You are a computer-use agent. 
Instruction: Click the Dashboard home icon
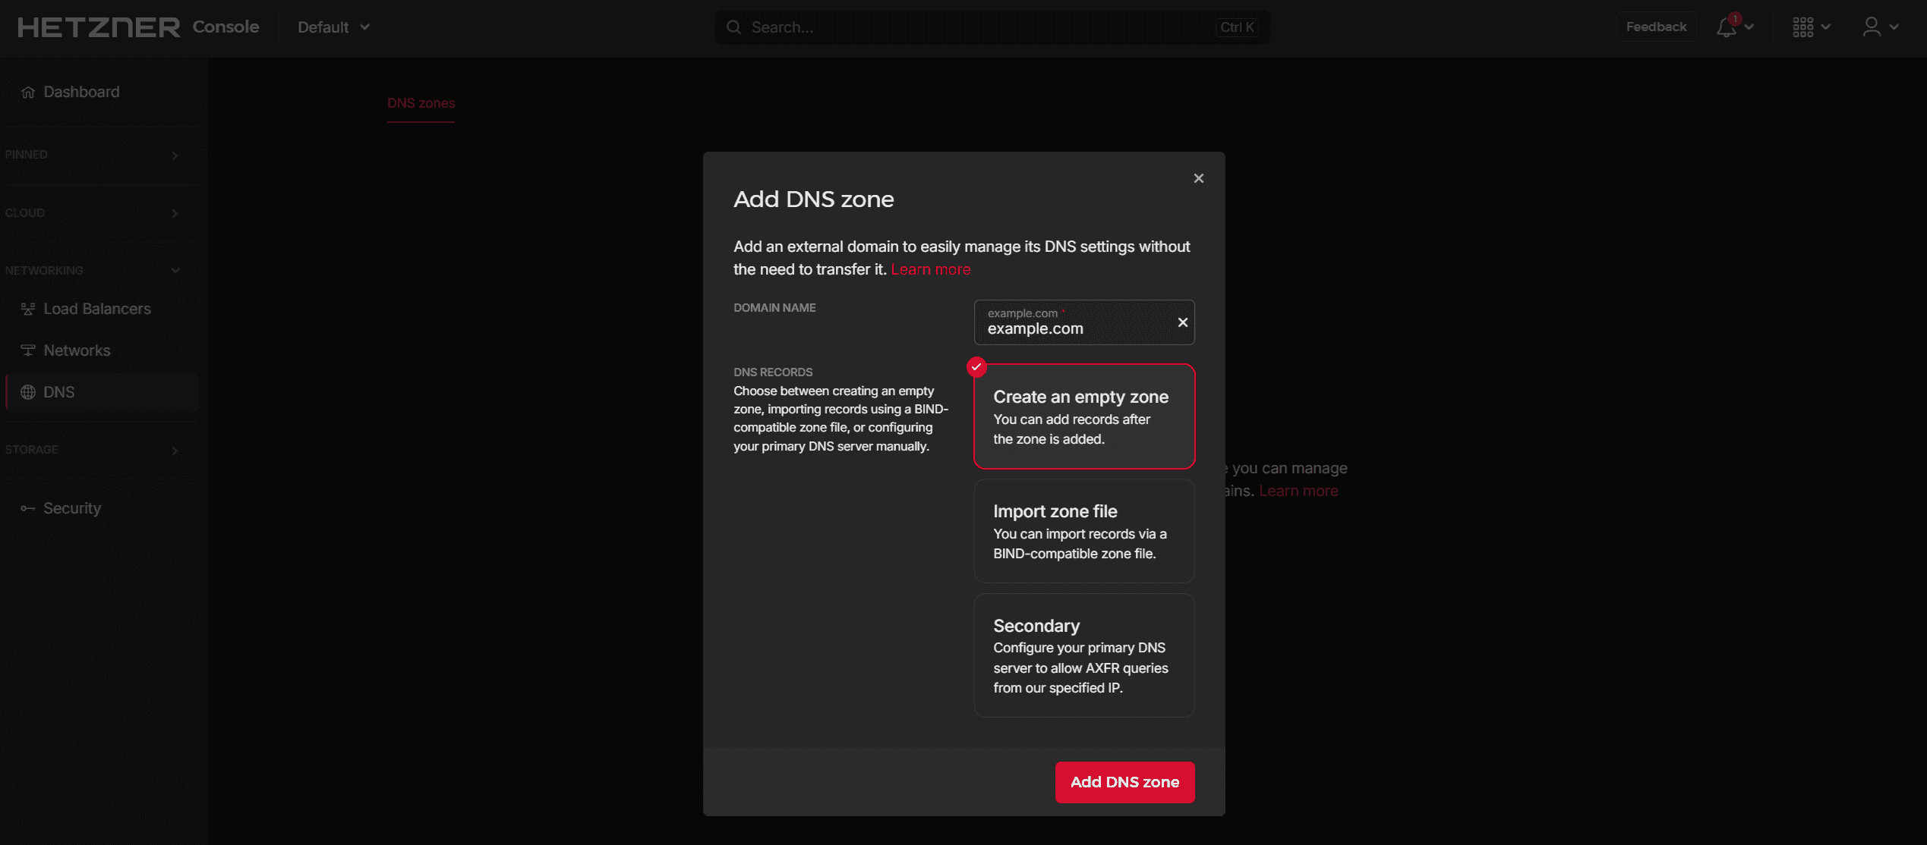click(28, 93)
